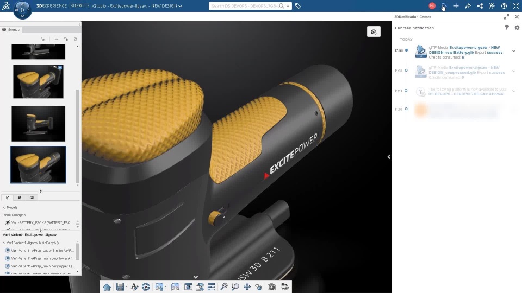Image resolution: width=522 pixels, height=293 pixels.
Task: Toggle the checkbox on the second scene thumbnail
Action: point(60,68)
